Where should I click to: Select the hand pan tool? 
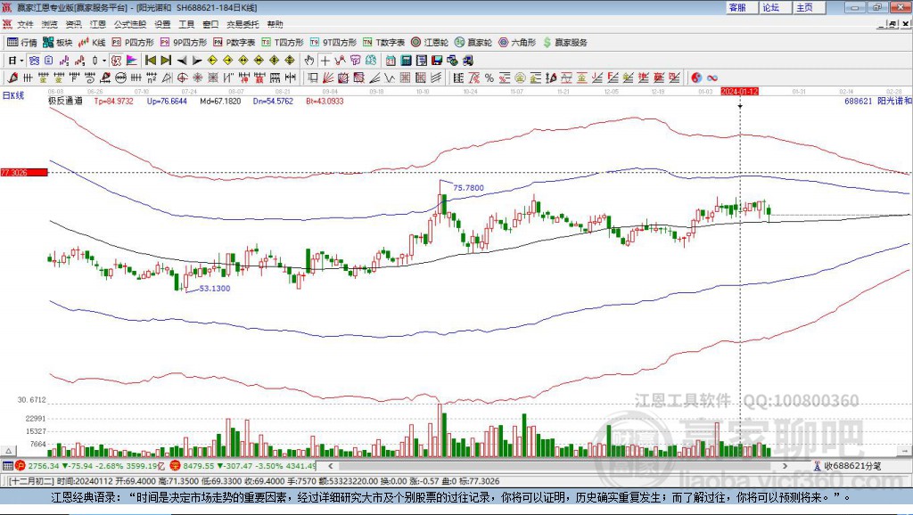[309, 61]
